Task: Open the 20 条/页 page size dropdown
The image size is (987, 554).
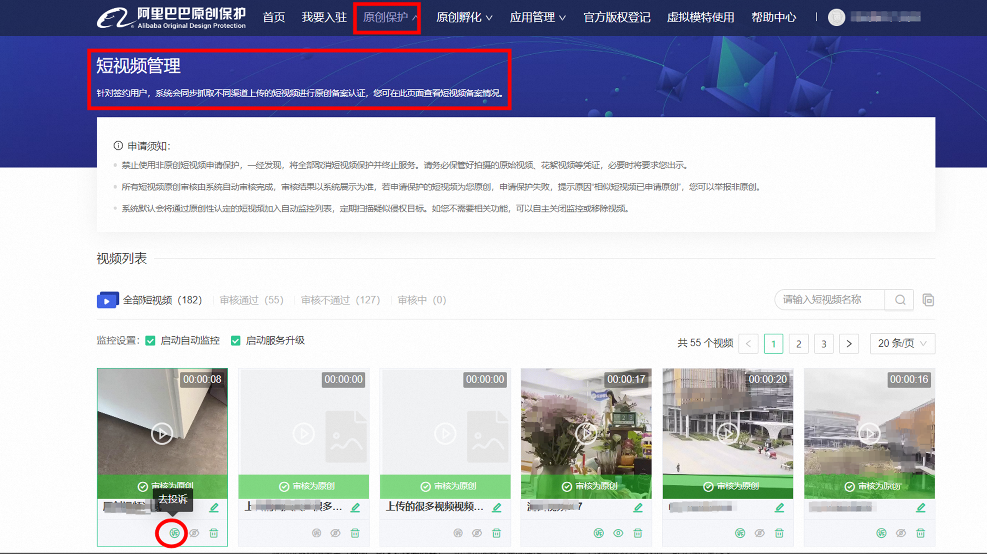Action: coord(902,343)
